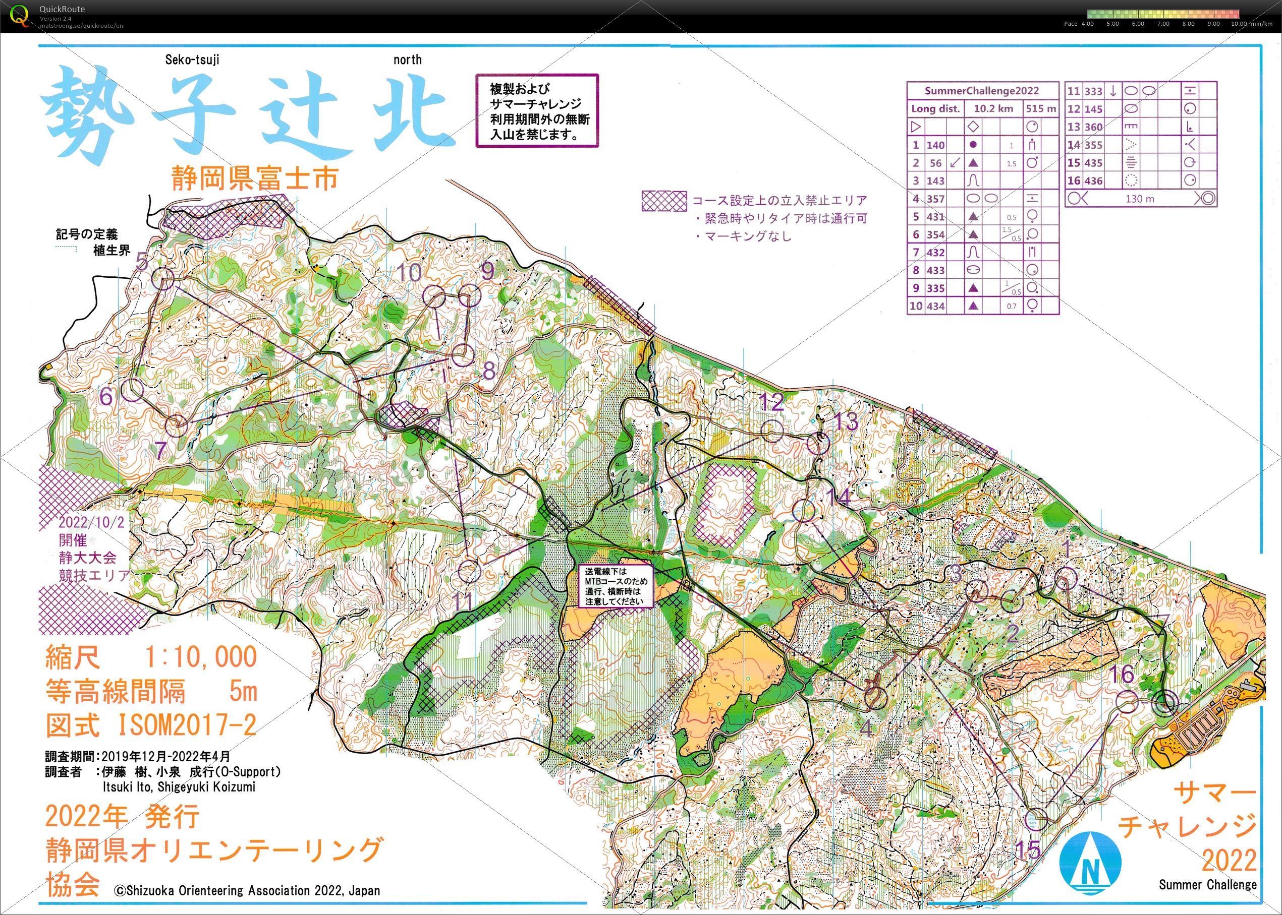Image resolution: width=1282 pixels, height=915 pixels.
Task: Click control circle 5 on the map
Action: coord(163,278)
